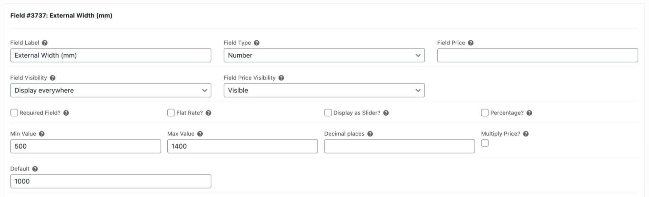Click the help icon beside Max Value

click(x=200, y=134)
